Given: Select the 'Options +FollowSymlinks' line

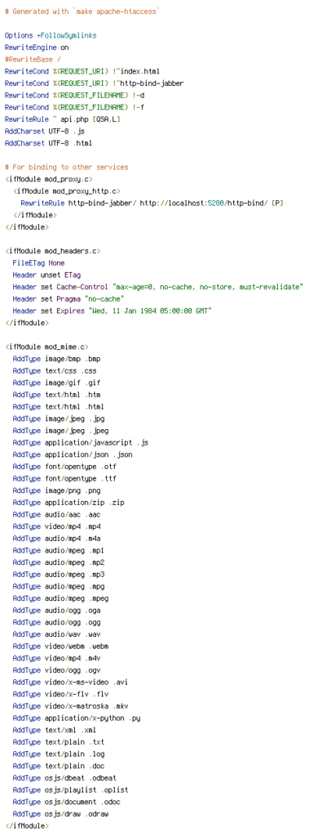Looking at the screenshot, I should [x=51, y=35].
